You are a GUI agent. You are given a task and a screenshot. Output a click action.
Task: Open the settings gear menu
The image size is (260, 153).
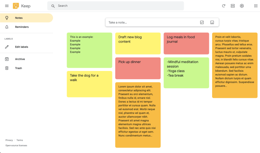pyautogui.click(x=242, y=6)
